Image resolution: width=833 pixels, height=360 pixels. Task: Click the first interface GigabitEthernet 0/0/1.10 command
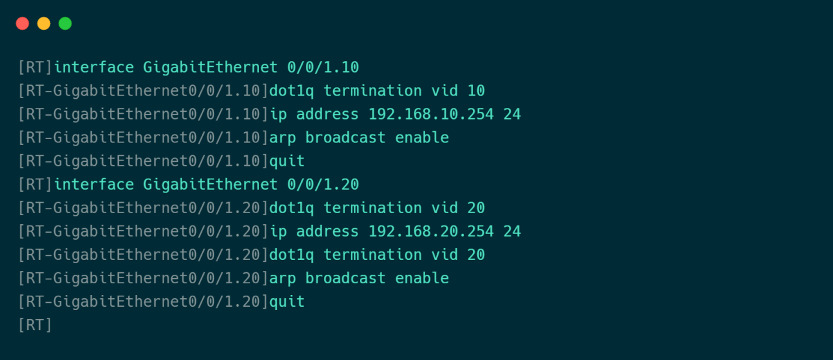pos(206,68)
